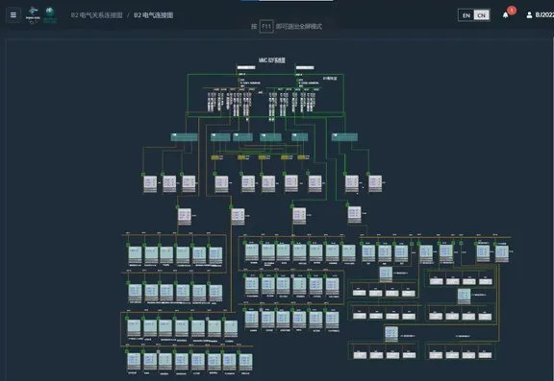Open the hamburger navigation menu
The width and height of the screenshot is (554, 381).
(13, 15)
